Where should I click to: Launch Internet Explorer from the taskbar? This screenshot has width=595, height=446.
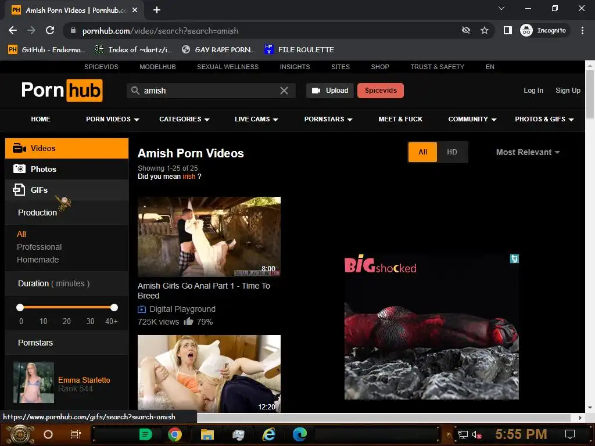[x=269, y=434]
